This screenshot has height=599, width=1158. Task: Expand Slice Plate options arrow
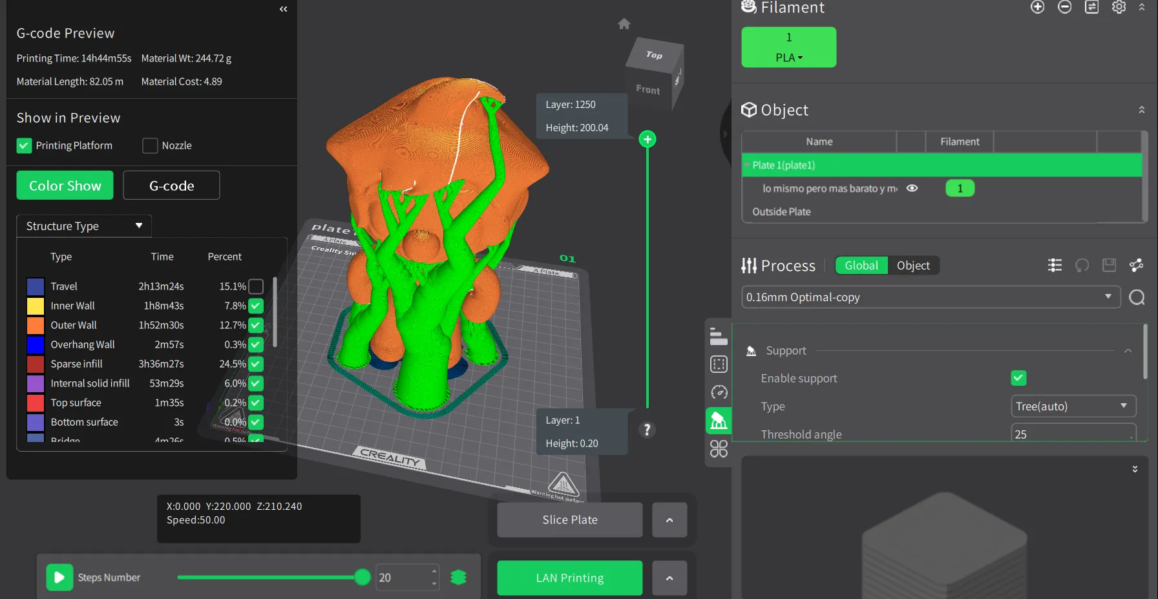(x=669, y=520)
